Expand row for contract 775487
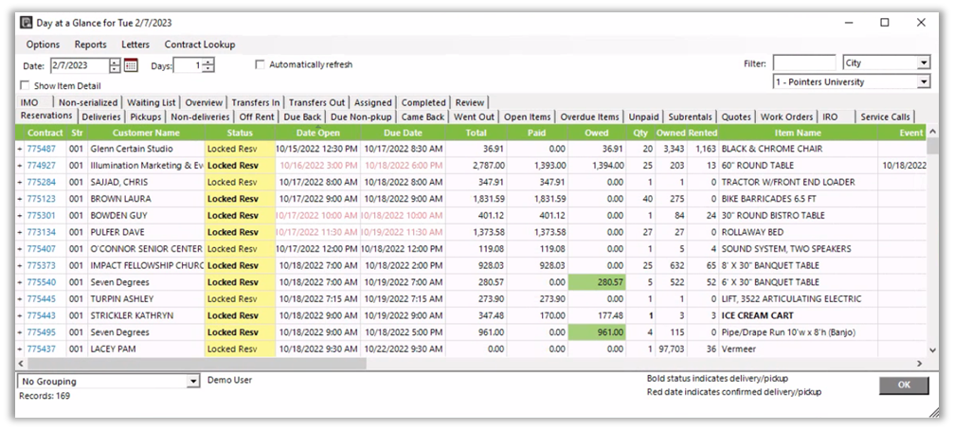The height and width of the screenshot is (430, 954). (20, 149)
